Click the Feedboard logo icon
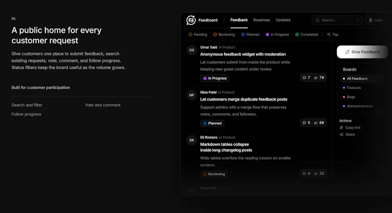This screenshot has width=392, height=213. [x=191, y=20]
